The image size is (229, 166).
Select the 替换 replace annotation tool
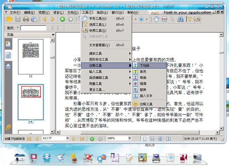coord(144,90)
